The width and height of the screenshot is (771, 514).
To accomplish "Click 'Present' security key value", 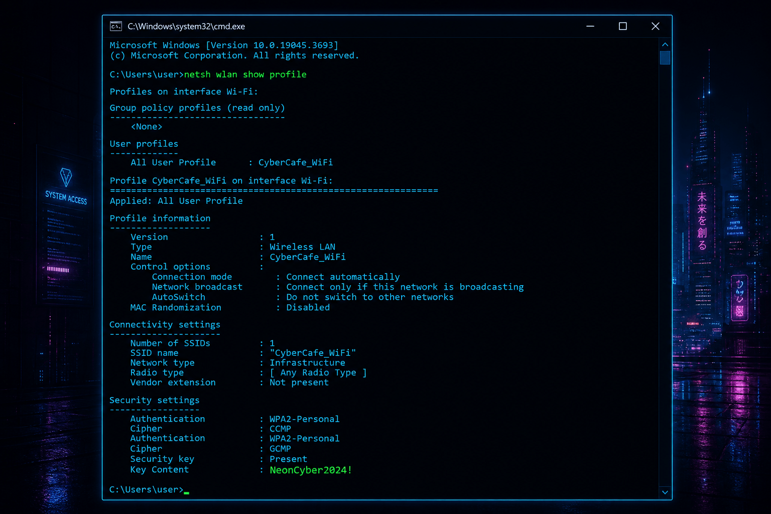I will point(288,459).
